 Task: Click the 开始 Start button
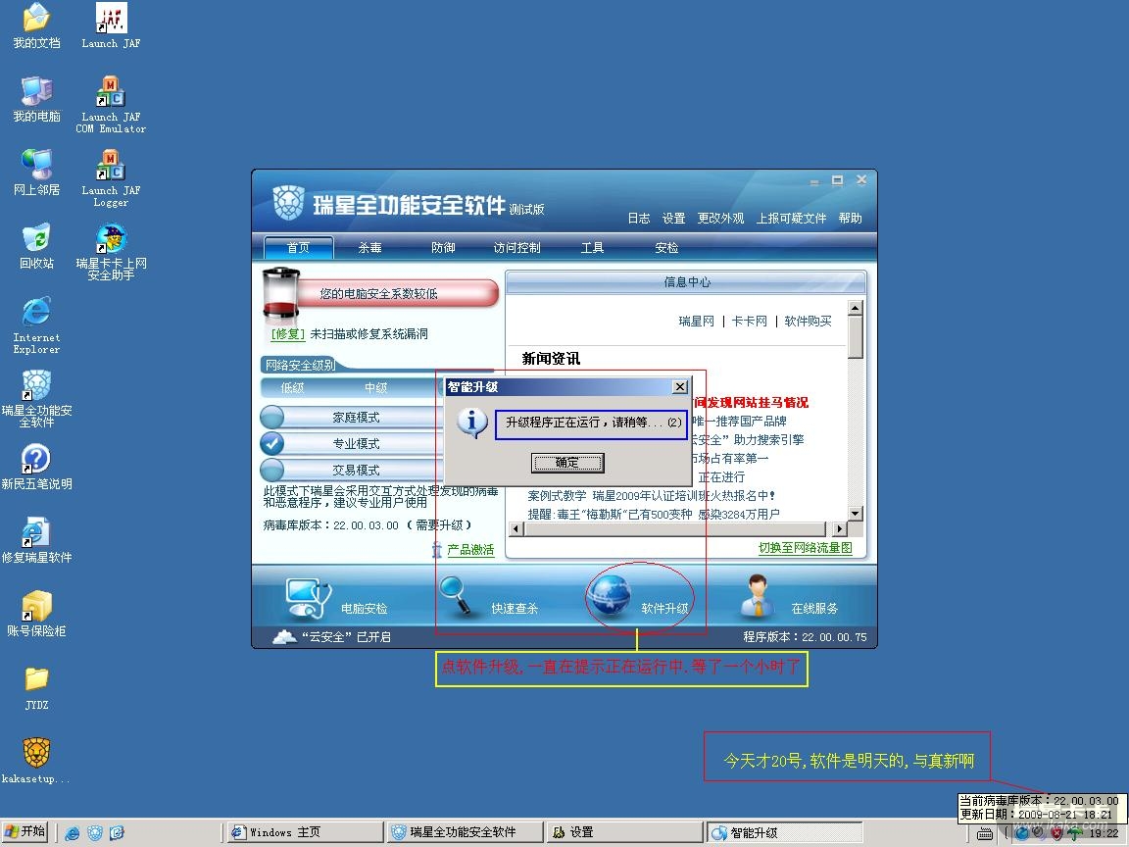(x=25, y=832)
